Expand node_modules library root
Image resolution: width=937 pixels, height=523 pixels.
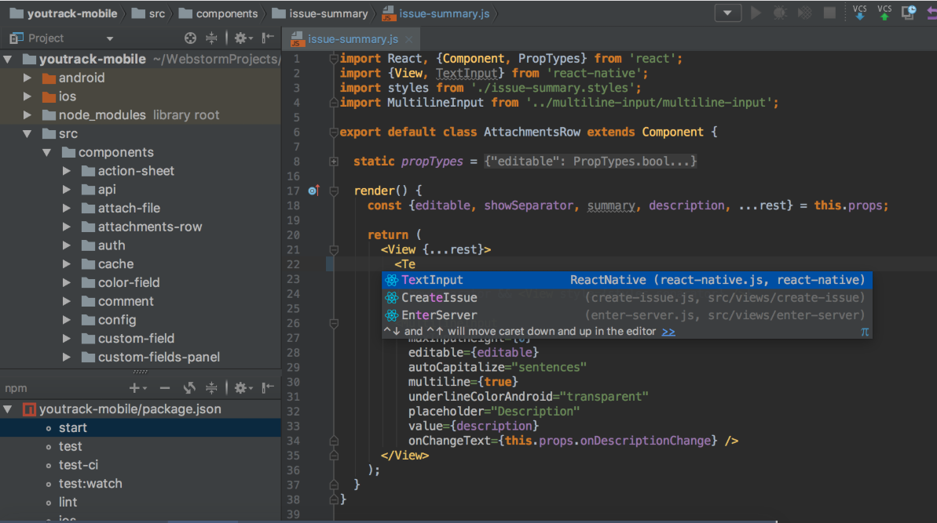pos(27,114)
